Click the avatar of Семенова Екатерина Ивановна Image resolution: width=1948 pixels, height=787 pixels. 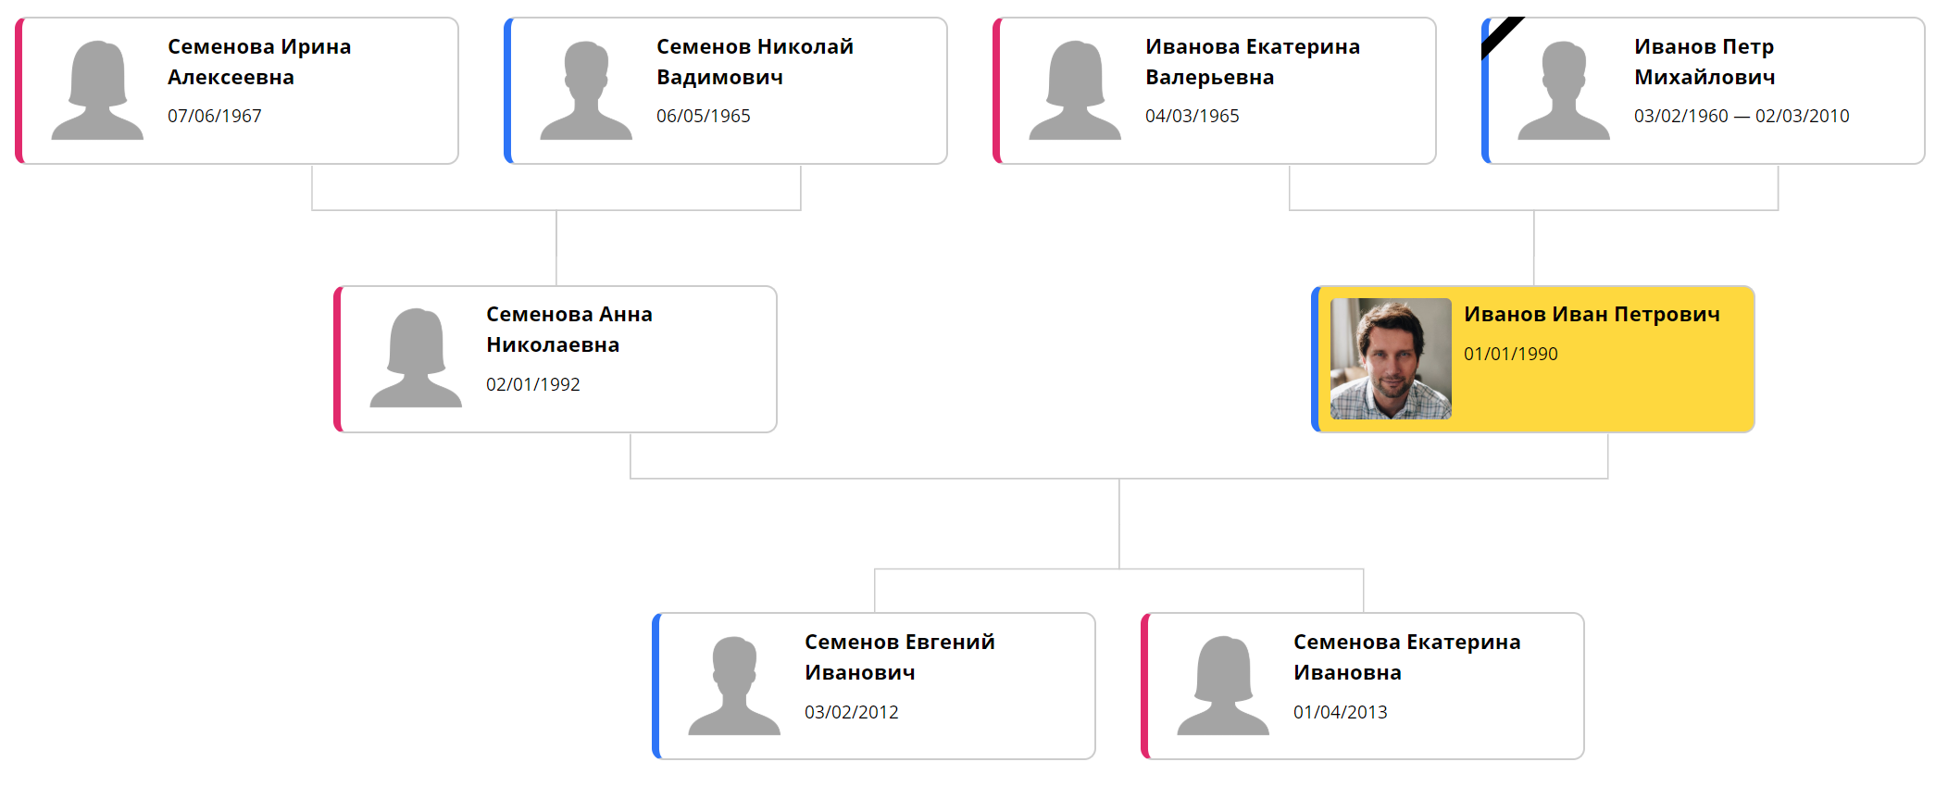pos(1223,685)
